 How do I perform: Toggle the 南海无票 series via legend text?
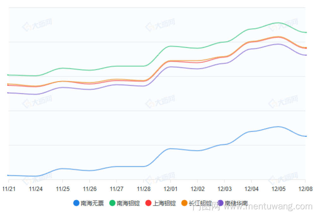92,203
